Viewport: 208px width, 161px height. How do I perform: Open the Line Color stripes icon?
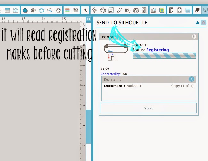(x=68, y=10)
